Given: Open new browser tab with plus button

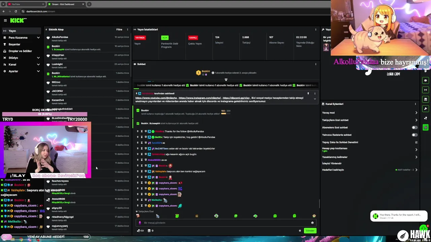Looking at the screenshot, I should point(89,4).
